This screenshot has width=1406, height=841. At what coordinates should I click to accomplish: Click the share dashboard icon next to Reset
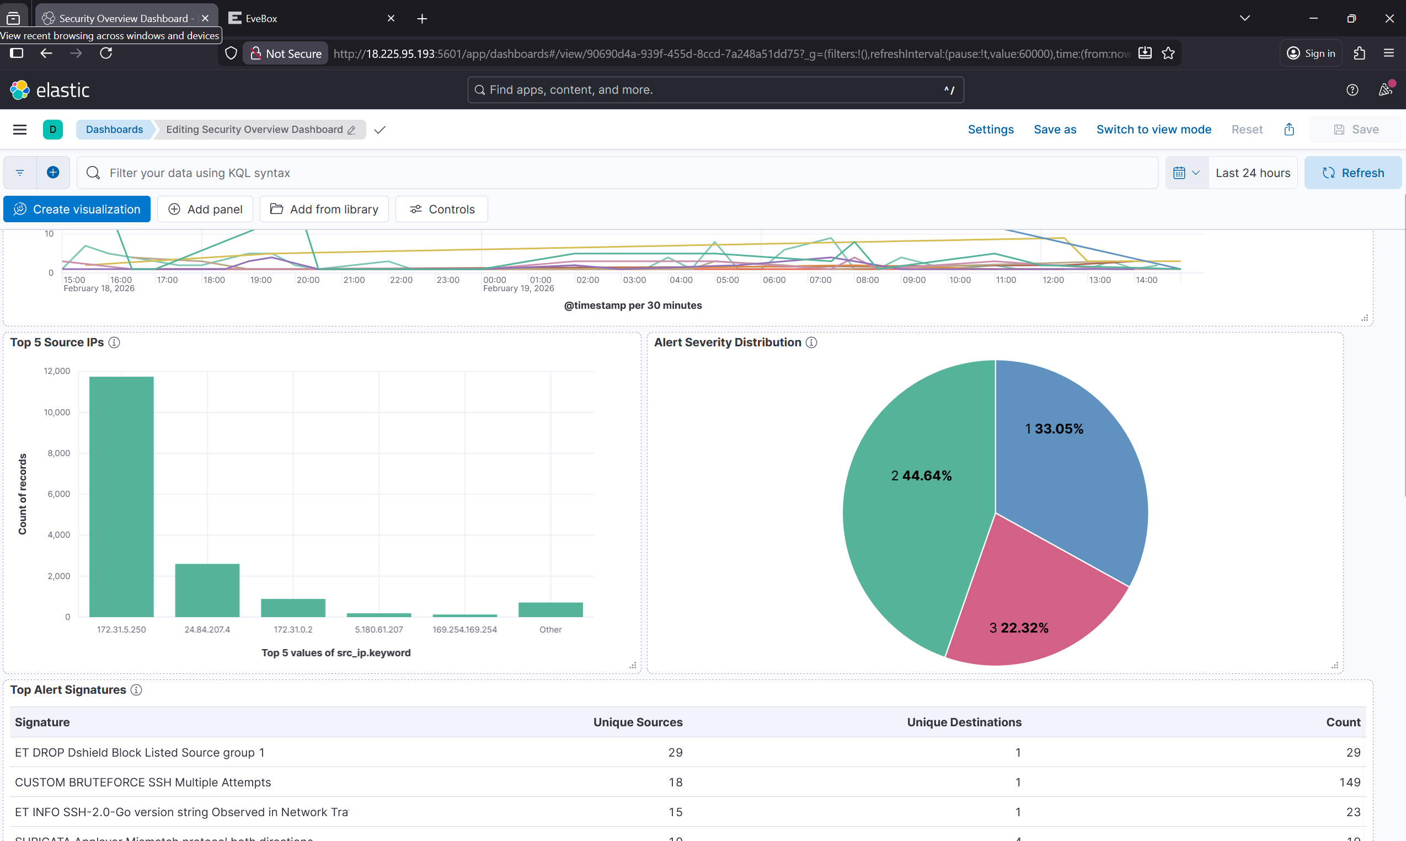1289,129
